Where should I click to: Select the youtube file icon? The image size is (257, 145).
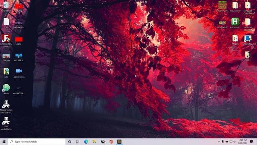(19, 24)
